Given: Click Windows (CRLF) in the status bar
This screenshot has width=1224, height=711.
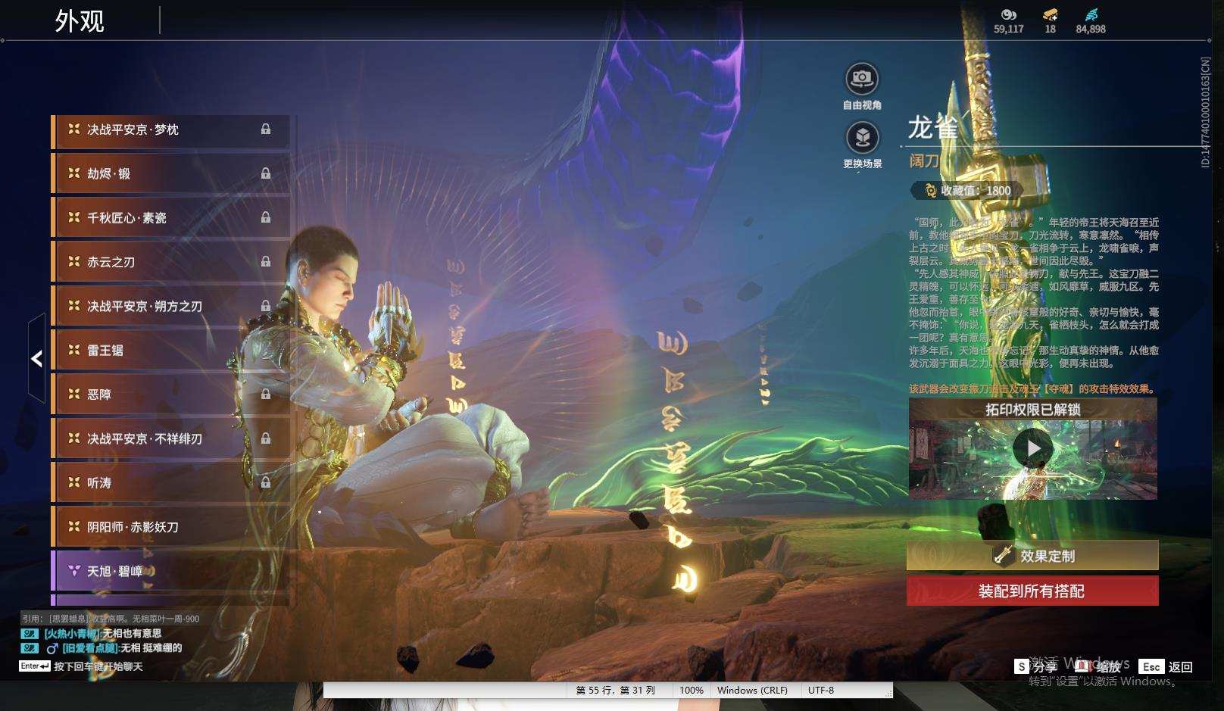Looking at the screenshot, I should (752, 691).
